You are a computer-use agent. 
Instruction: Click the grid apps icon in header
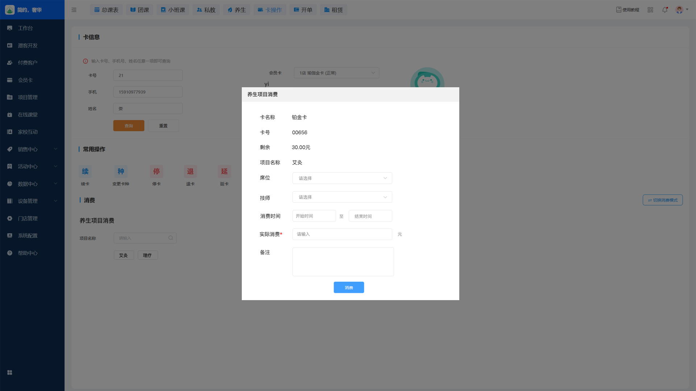point(650,10)
